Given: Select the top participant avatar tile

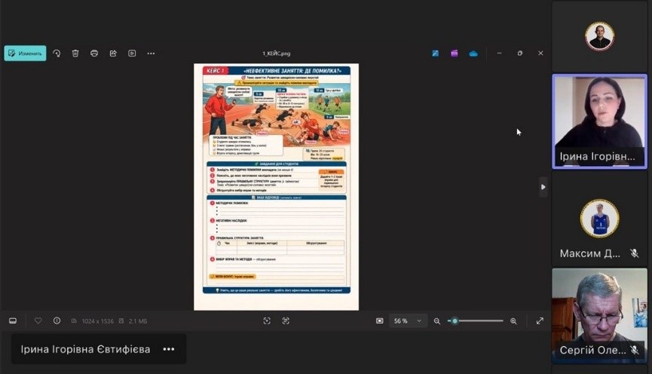Looking at the screenshot, I should point(599,36).
